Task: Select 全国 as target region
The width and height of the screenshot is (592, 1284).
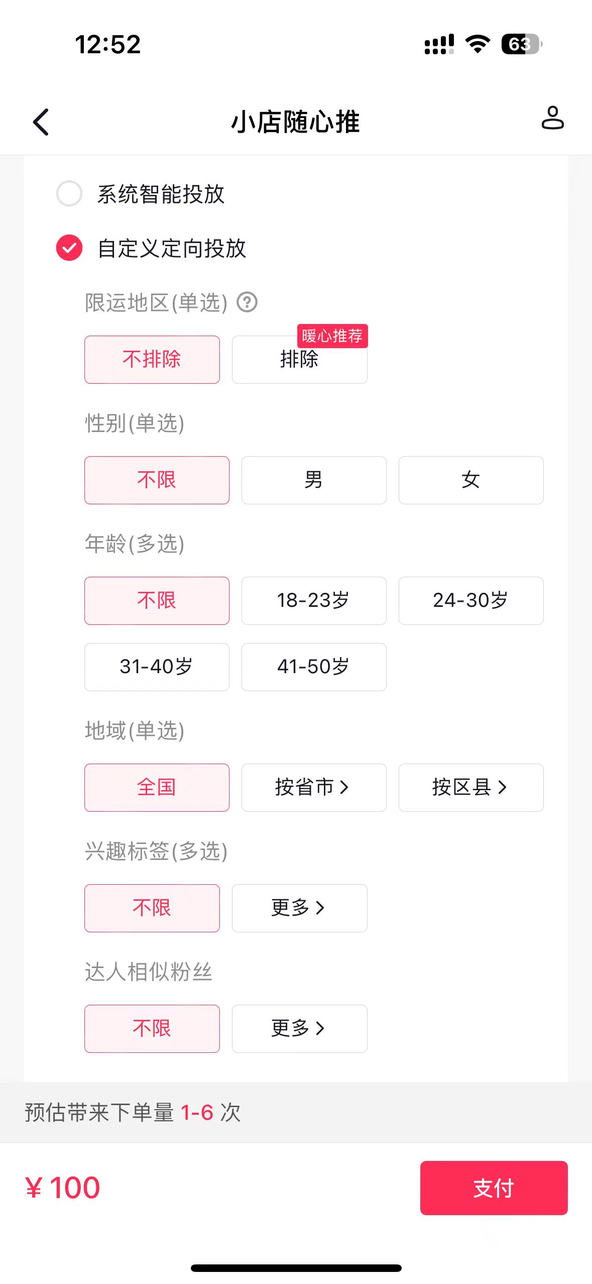Action: point(157,787)
